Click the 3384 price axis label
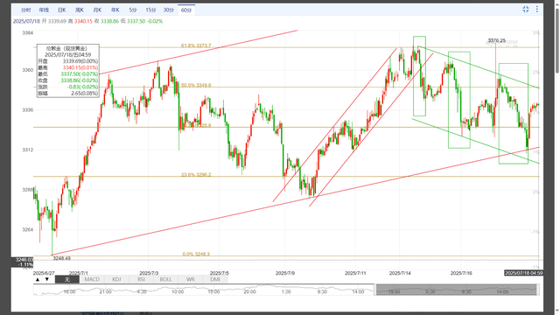 point(27,33)
